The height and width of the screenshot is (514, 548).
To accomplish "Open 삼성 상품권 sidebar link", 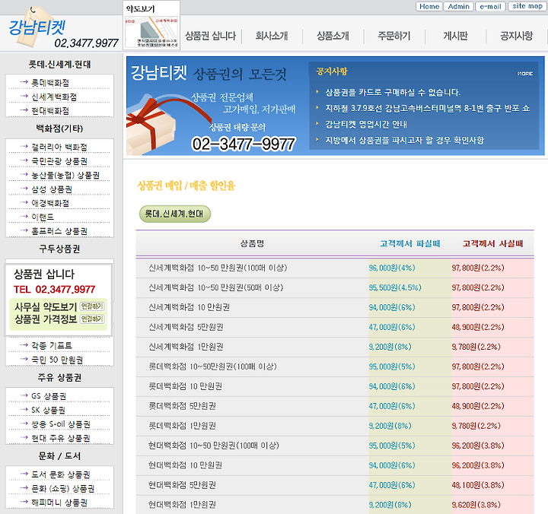I will click(x=52, y=189).
